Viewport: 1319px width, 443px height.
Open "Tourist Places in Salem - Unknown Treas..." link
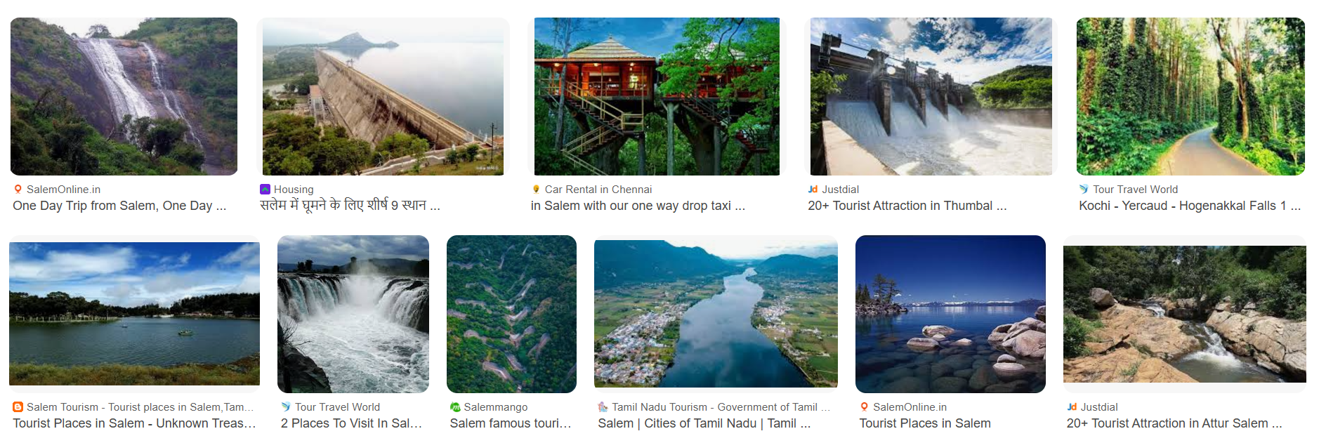[x=134, y=423]
